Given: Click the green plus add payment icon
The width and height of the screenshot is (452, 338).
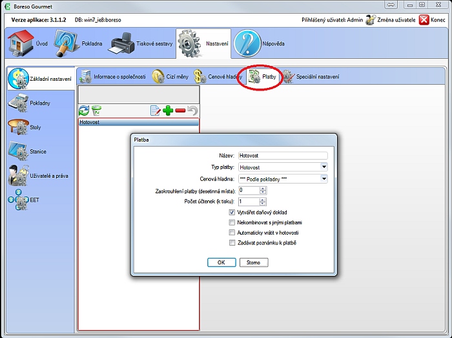Looking at the screenshot, I should 168,111.
